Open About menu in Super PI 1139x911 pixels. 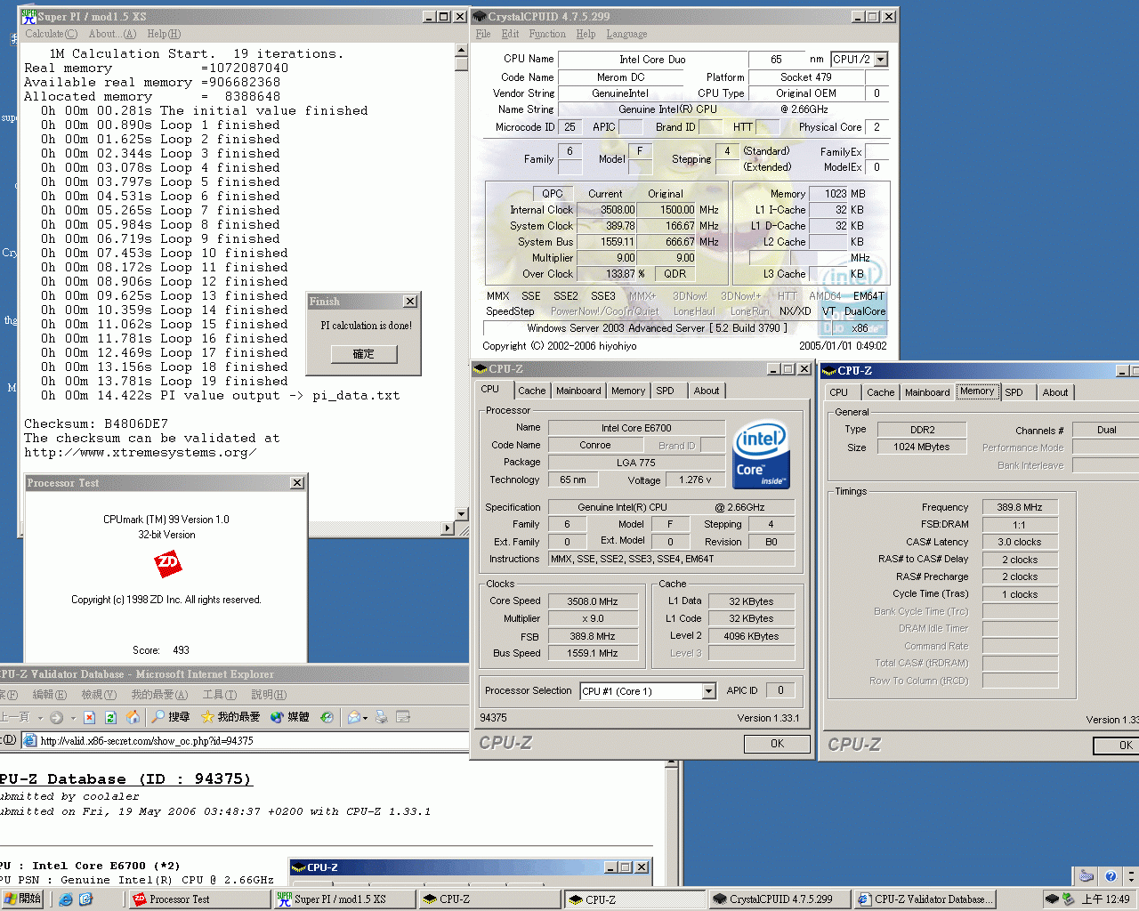(112, 34)
